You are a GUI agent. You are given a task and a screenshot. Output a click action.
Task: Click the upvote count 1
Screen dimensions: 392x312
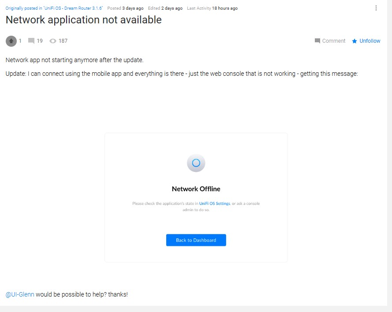20,41
